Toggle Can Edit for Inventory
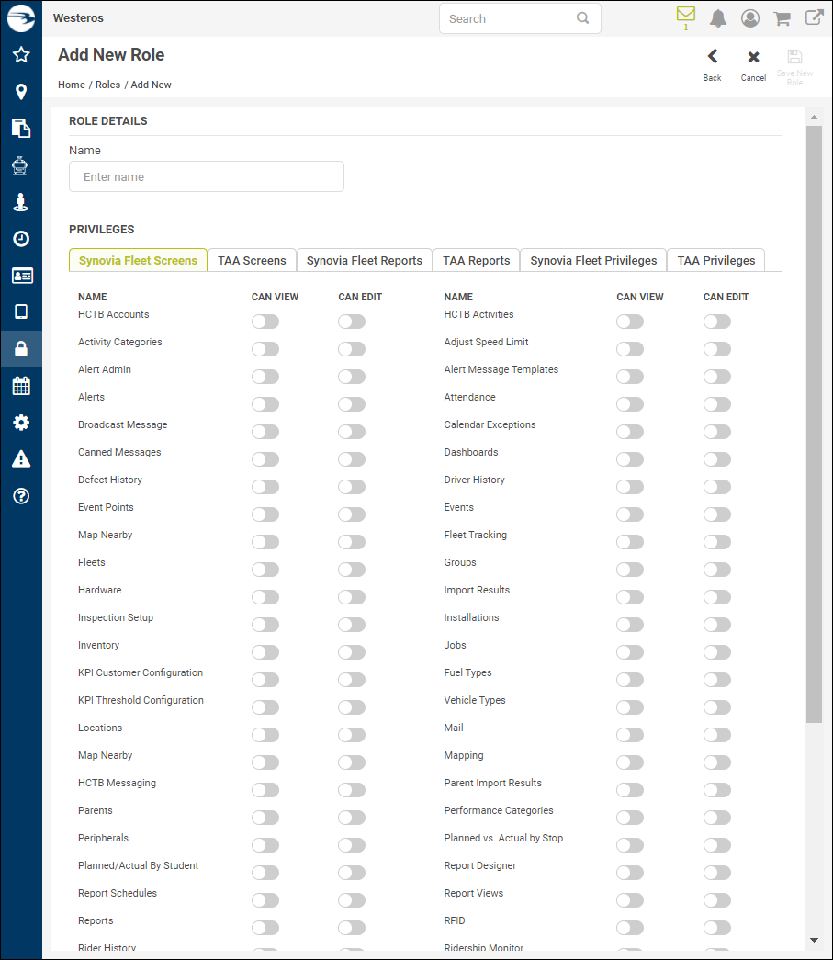Screen dimensions: 833x960 click(352, 652)
